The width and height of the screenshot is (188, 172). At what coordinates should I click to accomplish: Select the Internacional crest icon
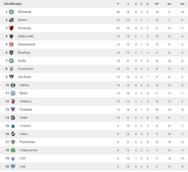[11, 44]
